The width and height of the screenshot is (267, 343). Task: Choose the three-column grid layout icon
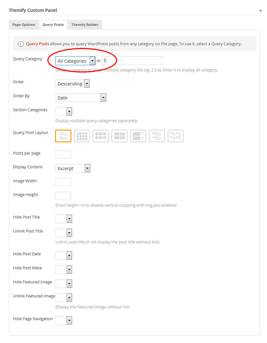(100, 136)
